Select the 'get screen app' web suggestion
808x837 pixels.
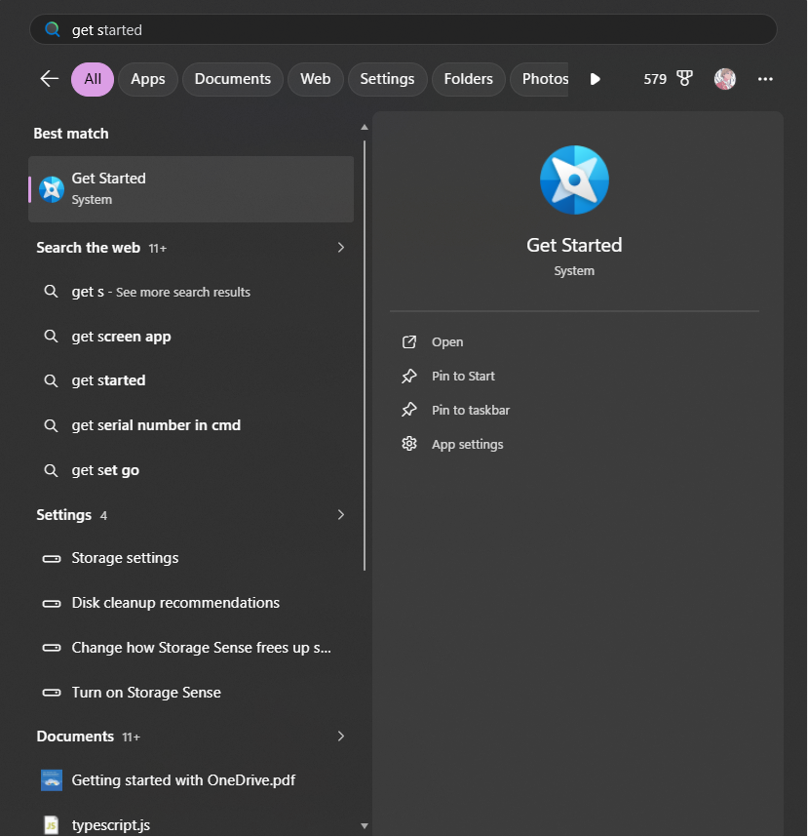point(191,337)
